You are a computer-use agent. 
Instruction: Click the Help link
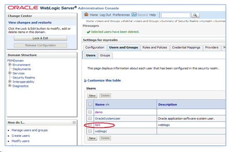pos(153,15)
